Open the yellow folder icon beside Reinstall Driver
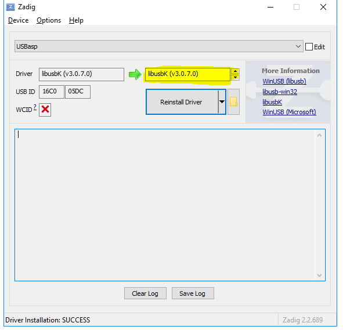 pos(234,102)
